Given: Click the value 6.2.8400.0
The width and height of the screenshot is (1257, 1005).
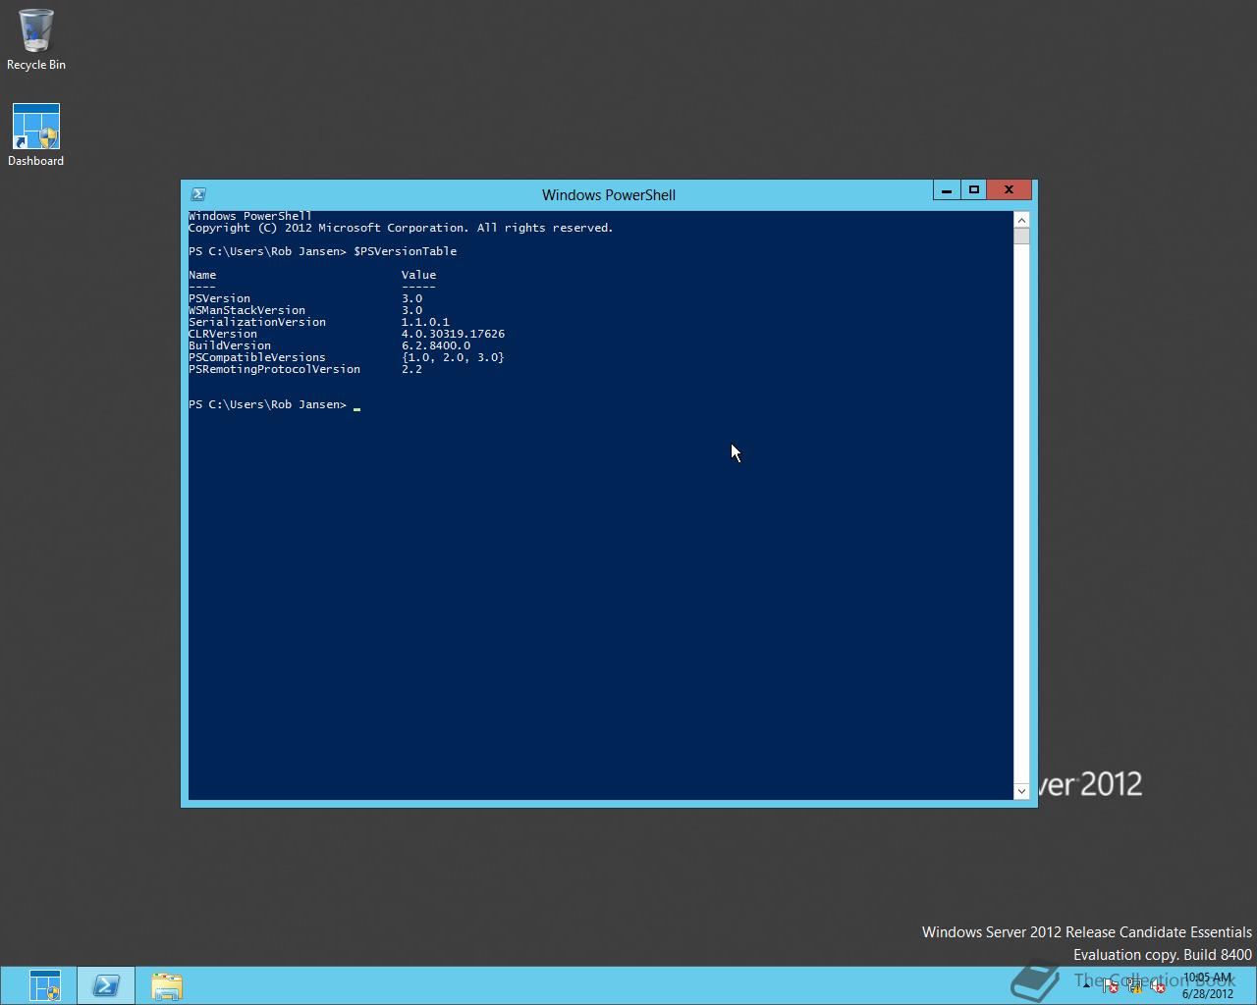Looking at the screenshot, I should [x=436, y=345].
